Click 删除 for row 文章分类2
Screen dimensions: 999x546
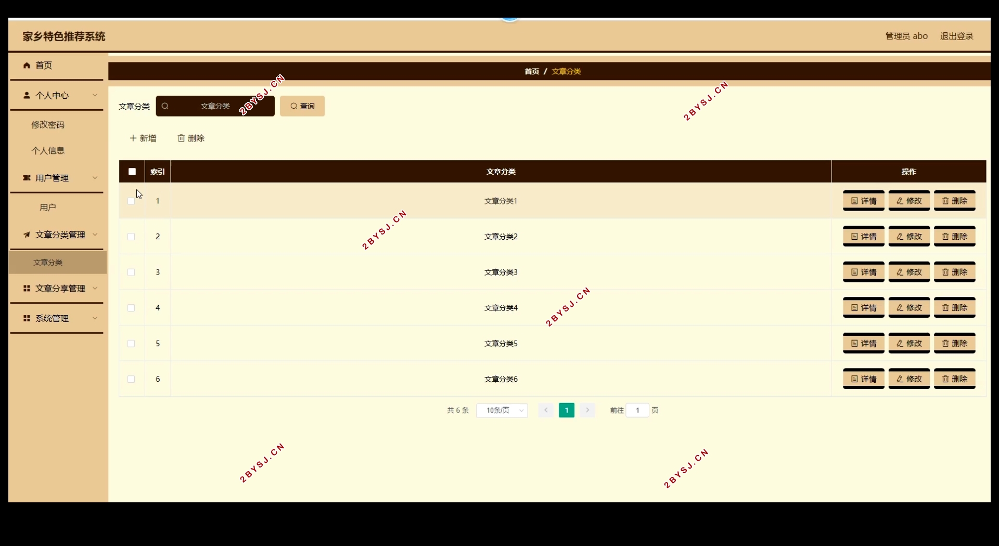[955, 237]
